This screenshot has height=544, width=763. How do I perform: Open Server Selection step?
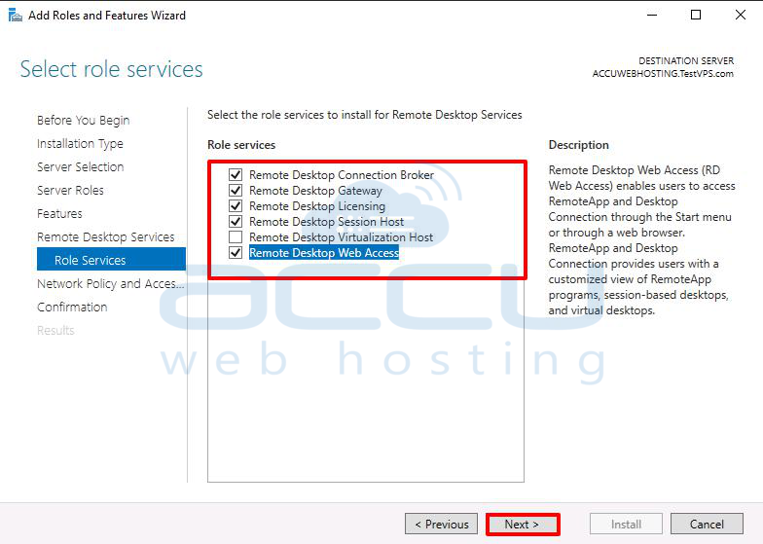point(80,167)
